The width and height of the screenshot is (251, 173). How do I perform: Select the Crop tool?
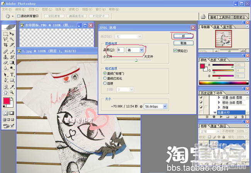5,45
